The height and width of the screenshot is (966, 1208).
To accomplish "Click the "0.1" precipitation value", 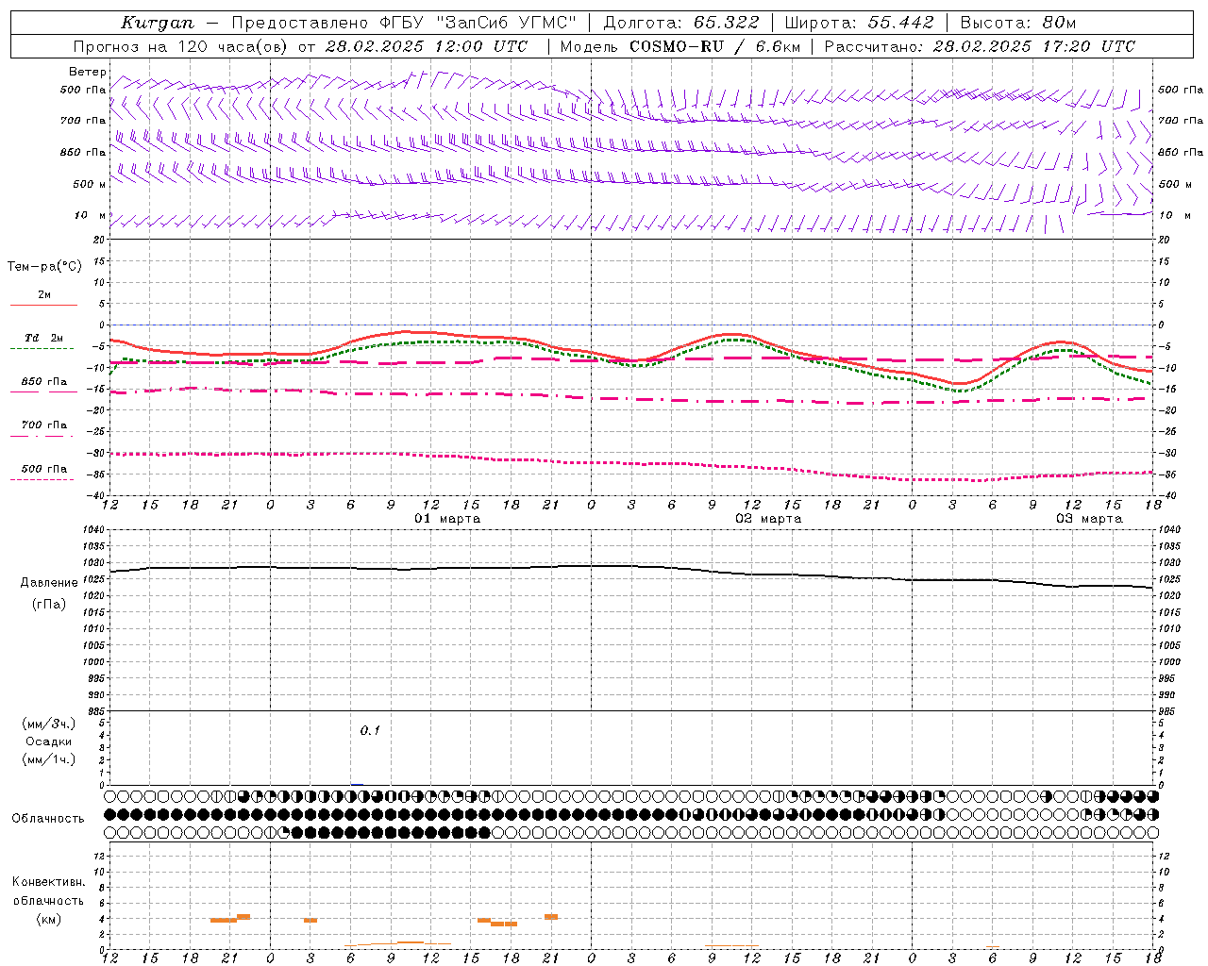I will [x=370, y=731].
